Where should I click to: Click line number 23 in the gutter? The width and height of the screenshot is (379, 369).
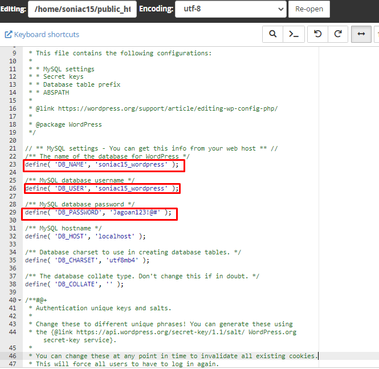[x=13, y=164]
